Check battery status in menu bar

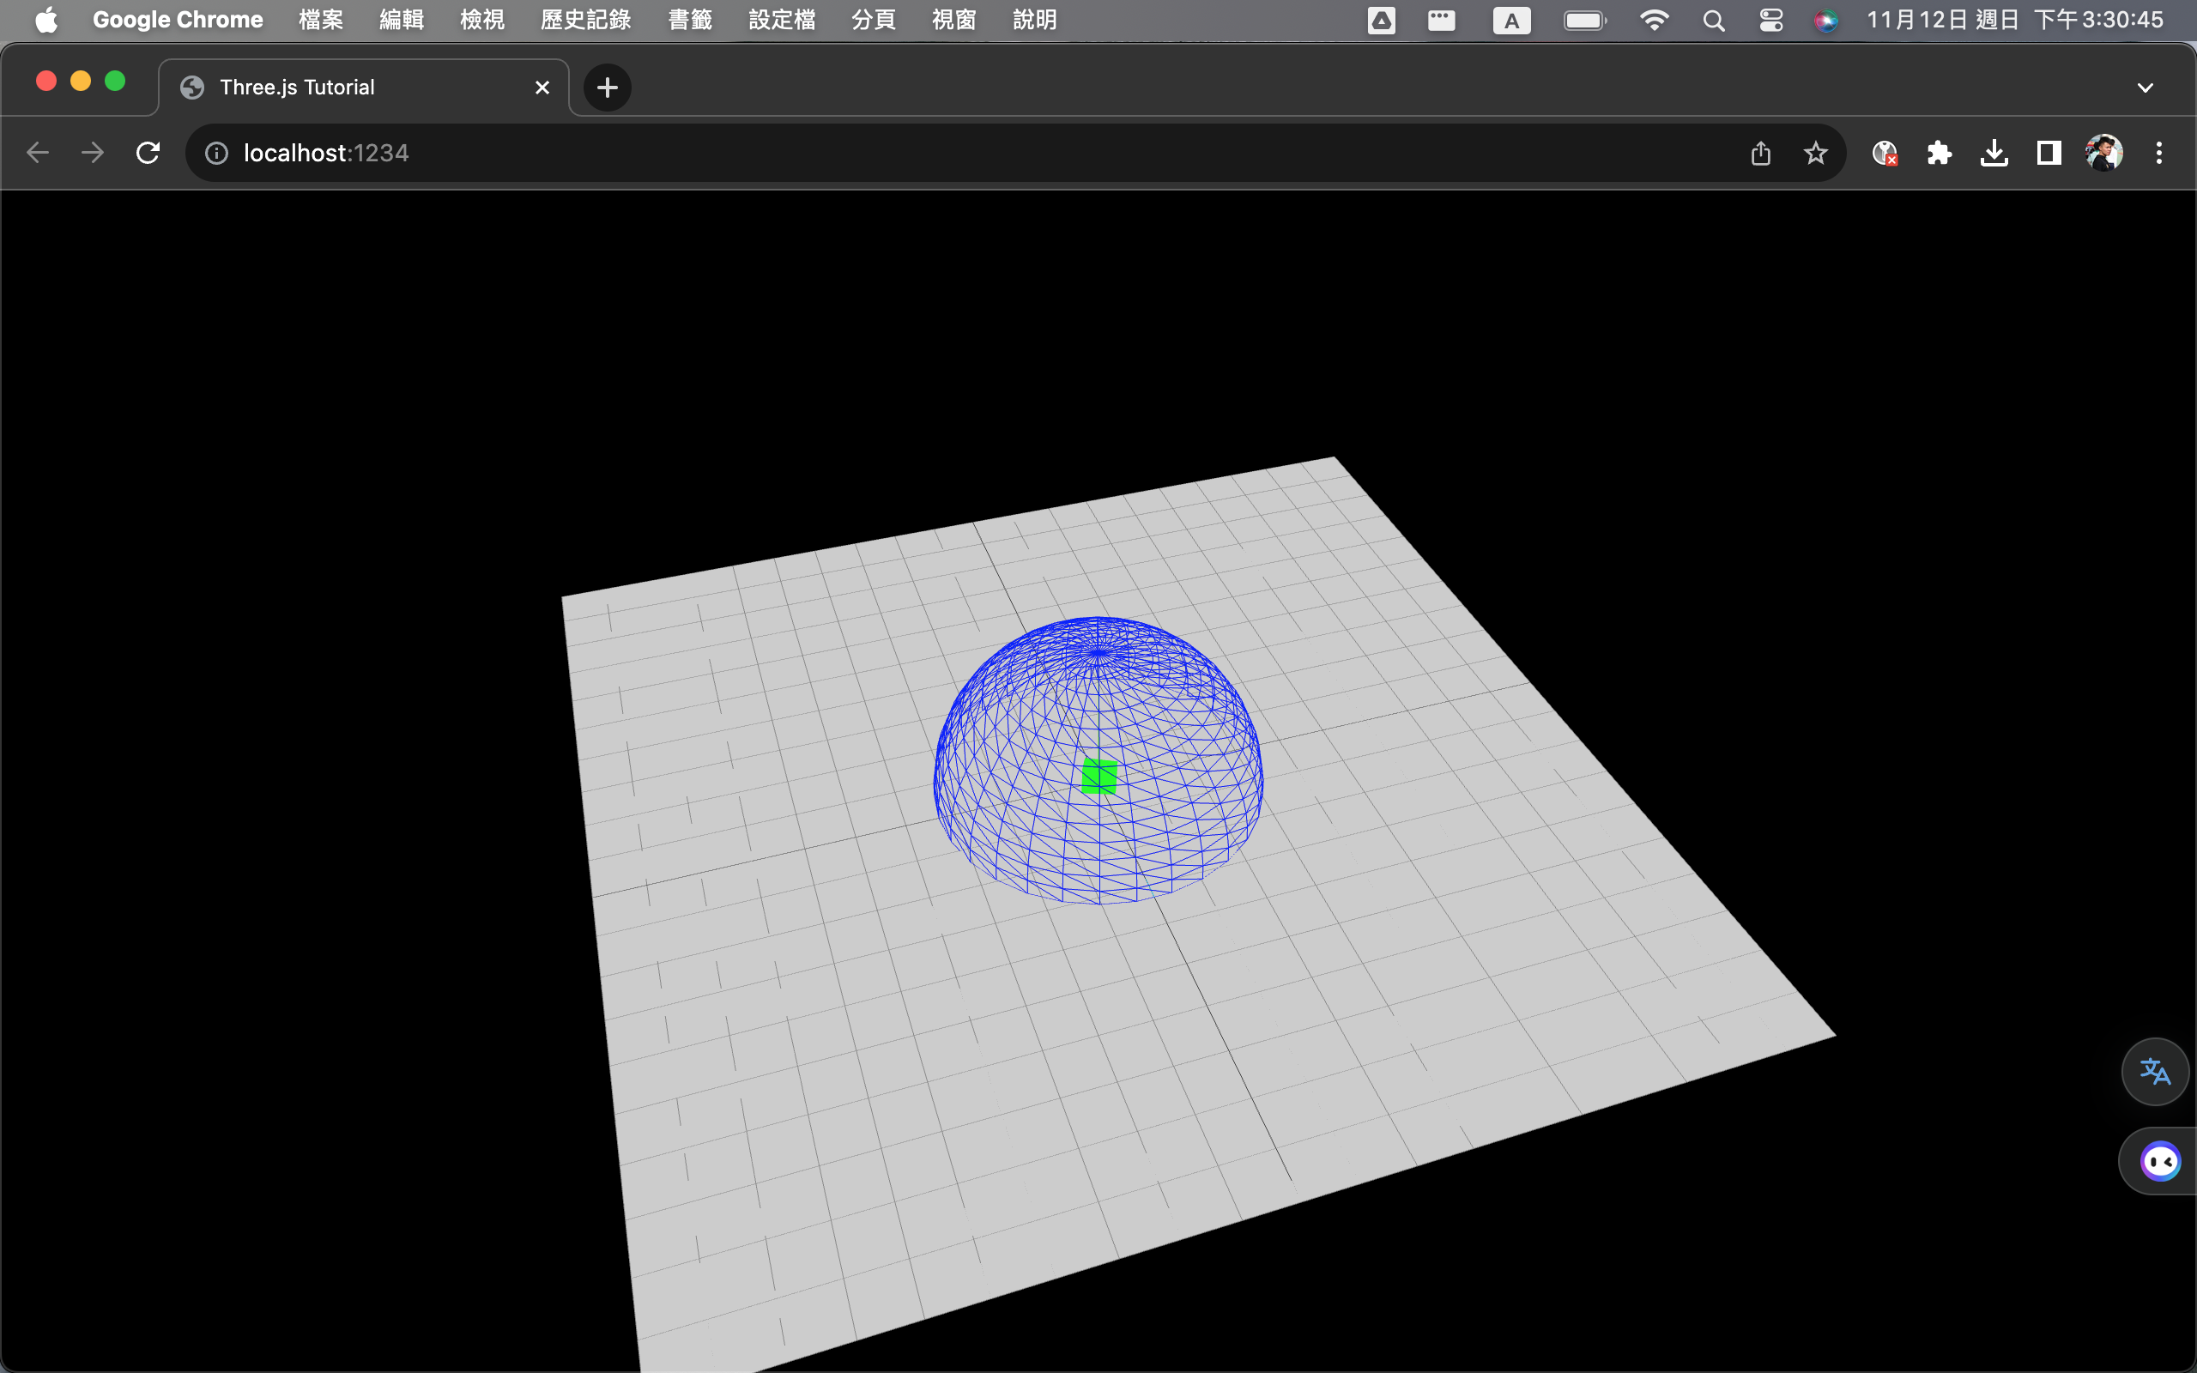(1585, 20)
